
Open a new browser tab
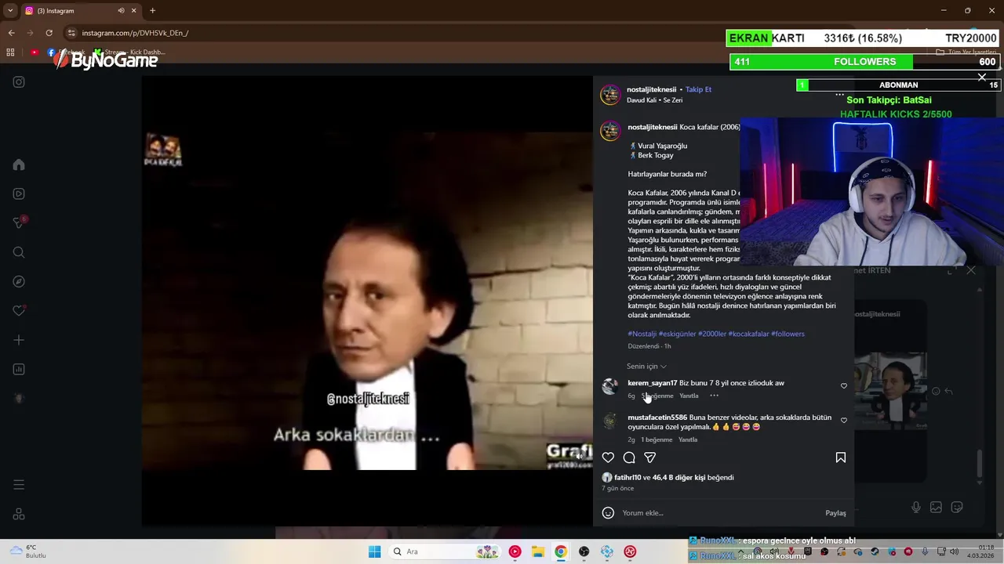click(152, 11)
